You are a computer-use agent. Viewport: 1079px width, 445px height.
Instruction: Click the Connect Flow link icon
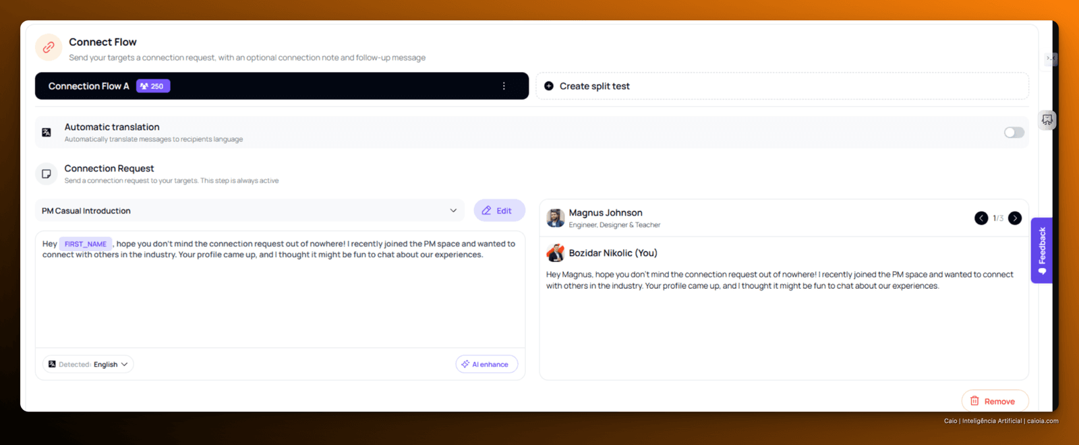tap(49, 47)
